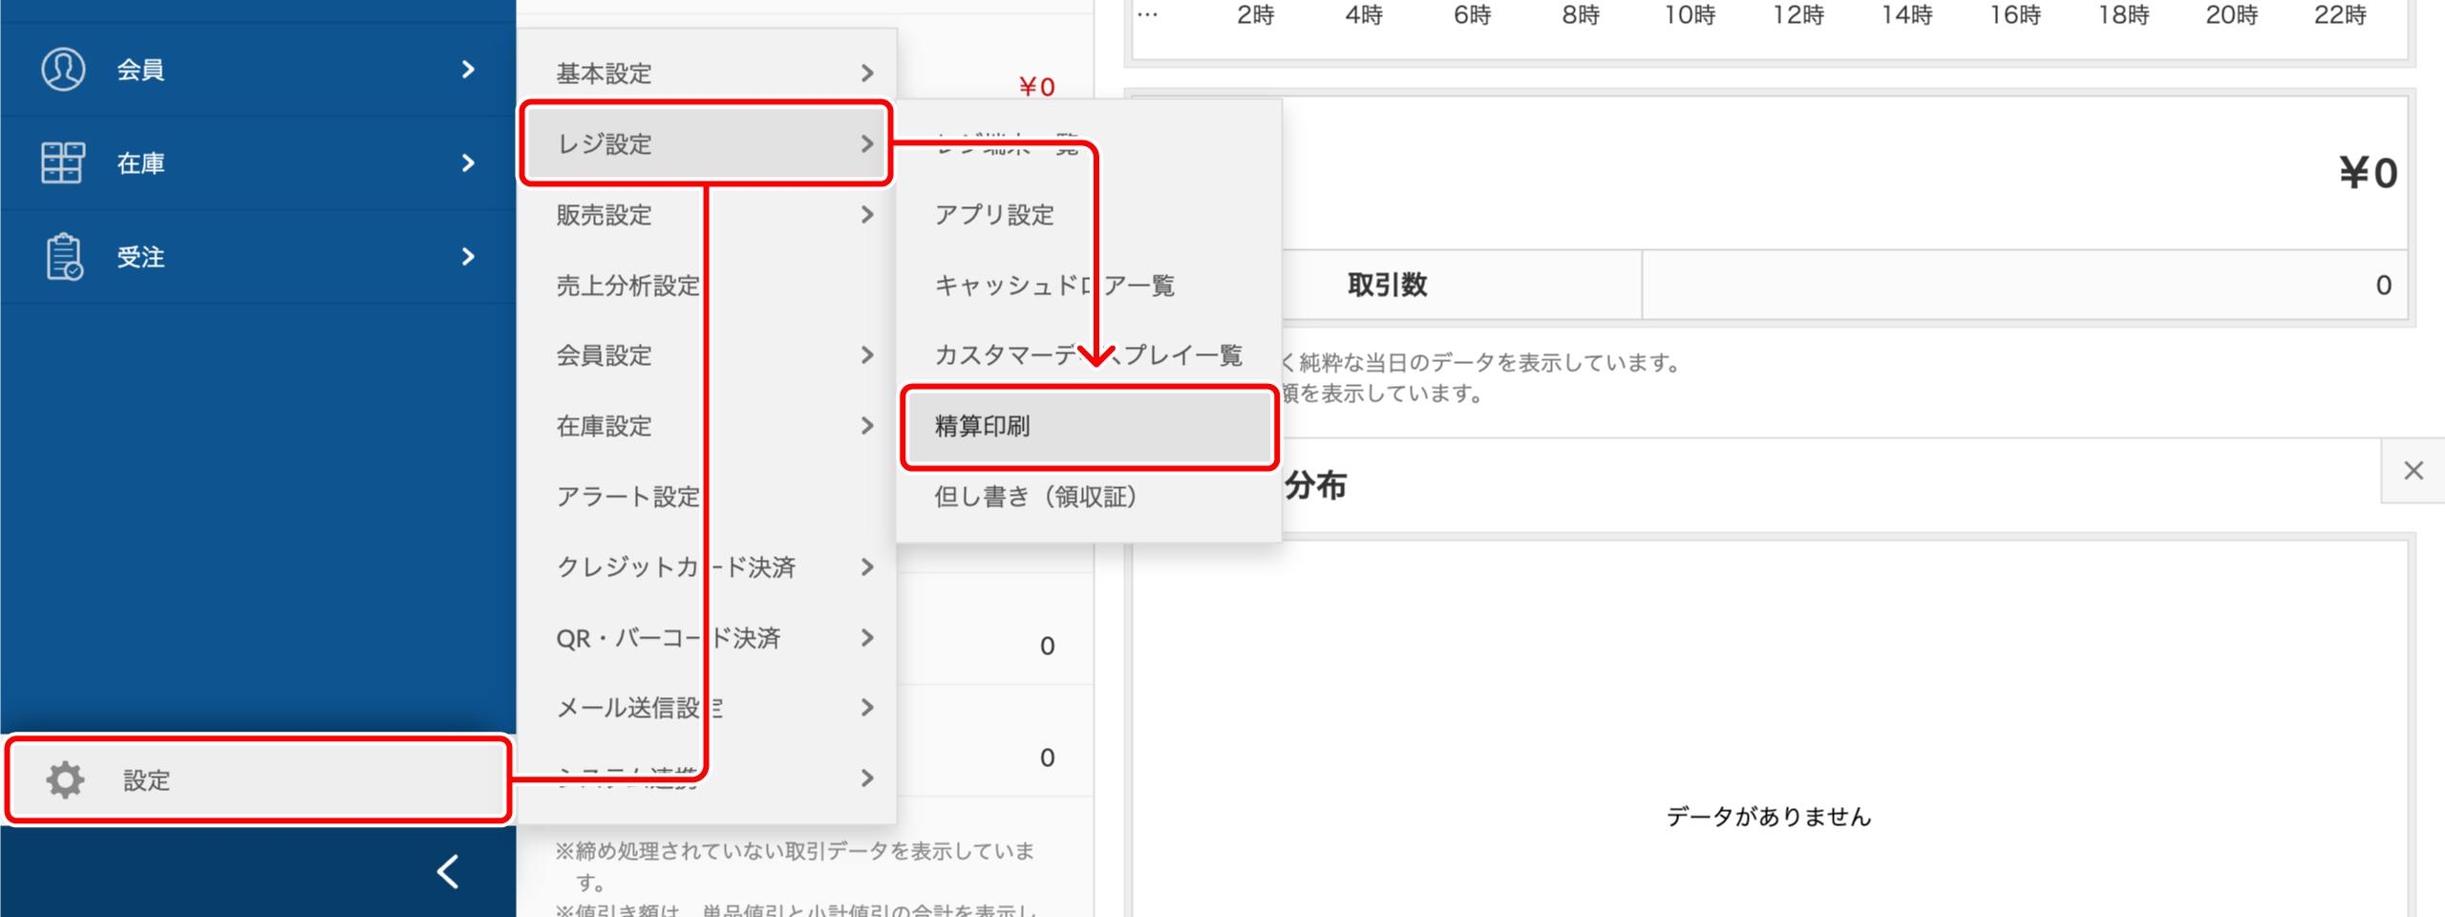Click the 在庫 inventory grid icon
Viewport: 2445px width, 917px height.
point(63,162)
